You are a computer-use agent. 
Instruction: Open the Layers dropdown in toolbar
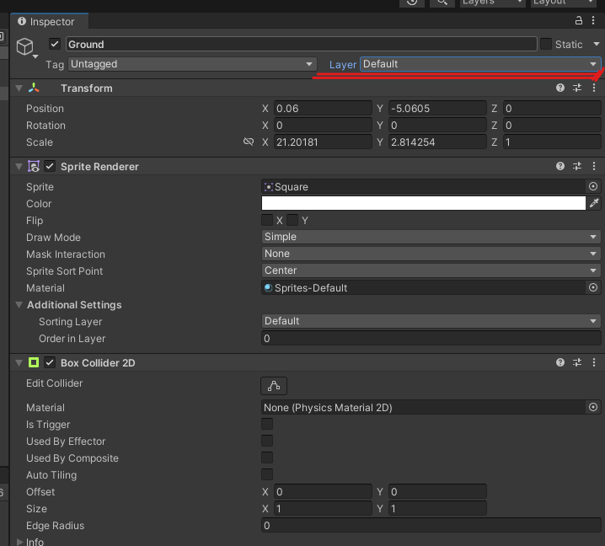tap(493, 3)
